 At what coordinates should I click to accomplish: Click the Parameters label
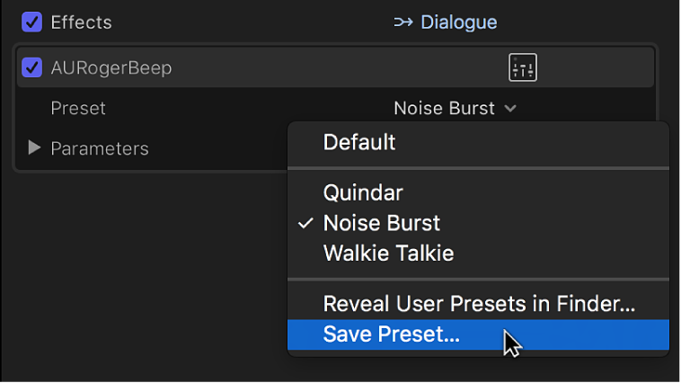[99, 147]
